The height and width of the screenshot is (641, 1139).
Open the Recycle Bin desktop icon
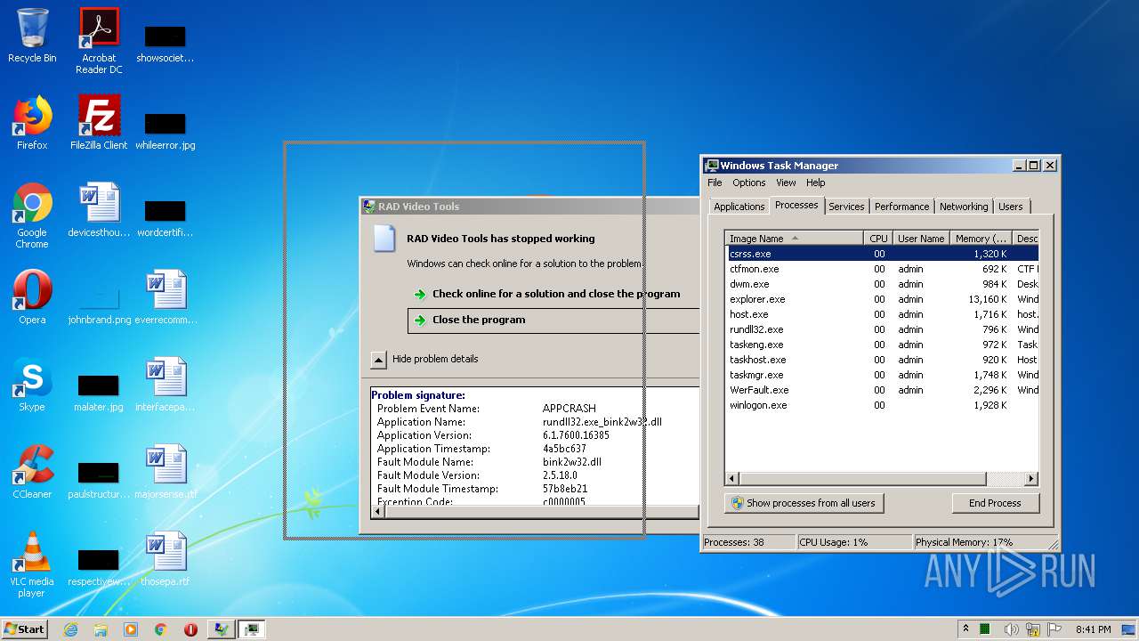pos(32,36)
